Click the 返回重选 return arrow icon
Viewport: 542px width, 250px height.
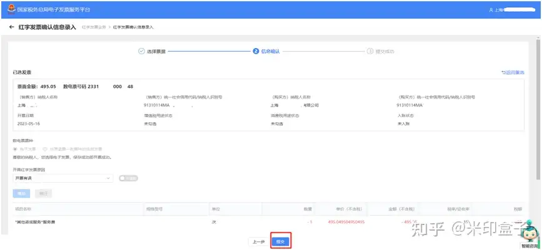coord(503,72)
